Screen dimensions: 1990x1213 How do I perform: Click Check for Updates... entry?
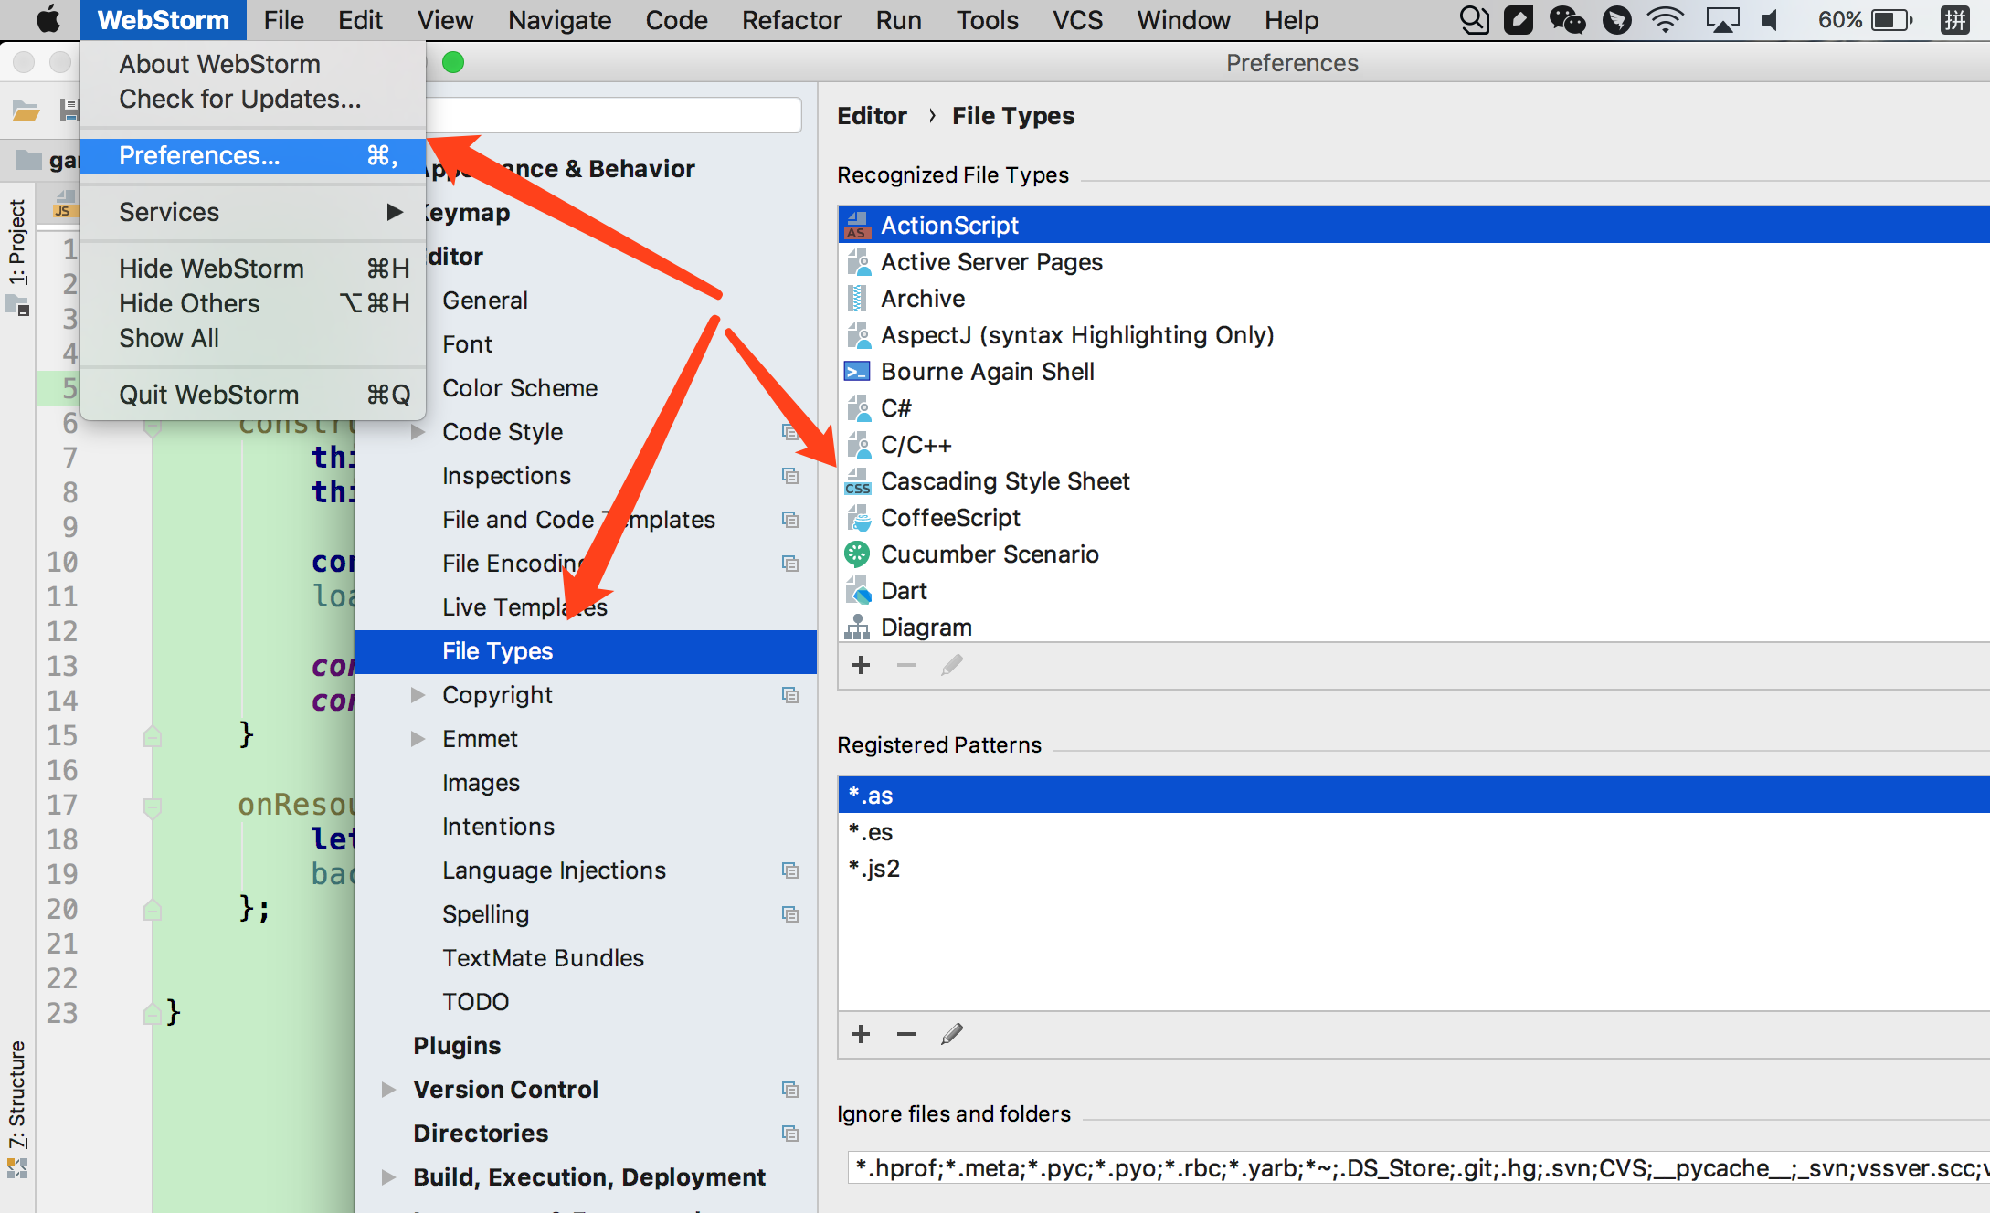tap(239, 99)
